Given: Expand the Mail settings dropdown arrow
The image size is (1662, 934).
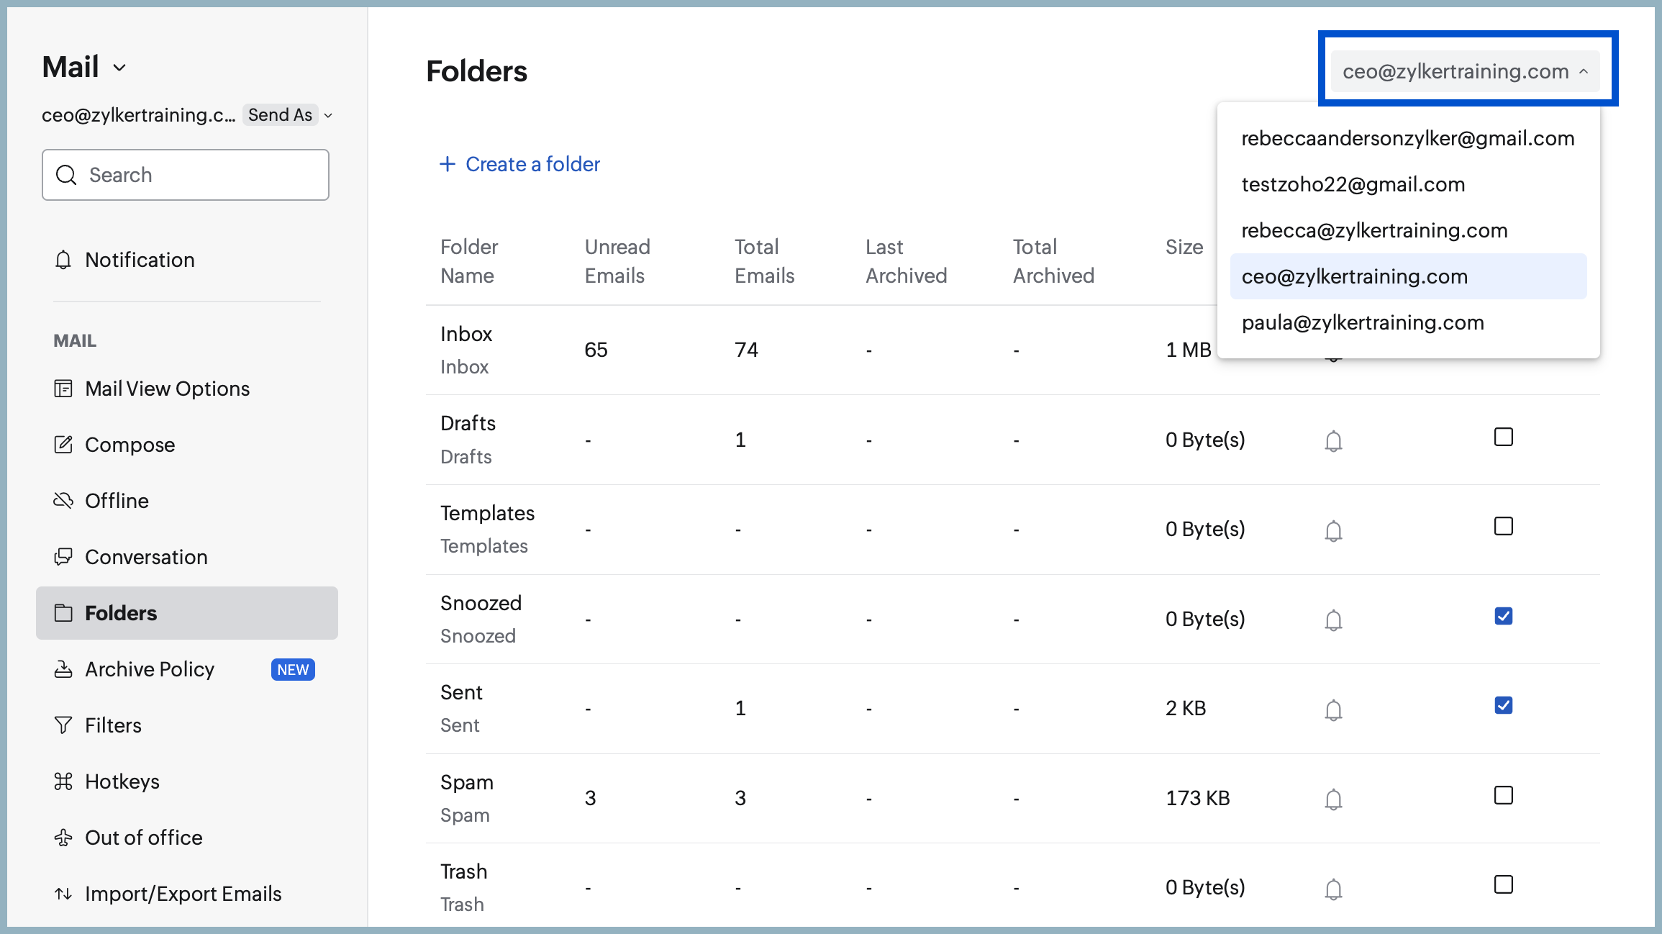Looking at the screenshot, I should pyautogui.click(x=119, y=68).
